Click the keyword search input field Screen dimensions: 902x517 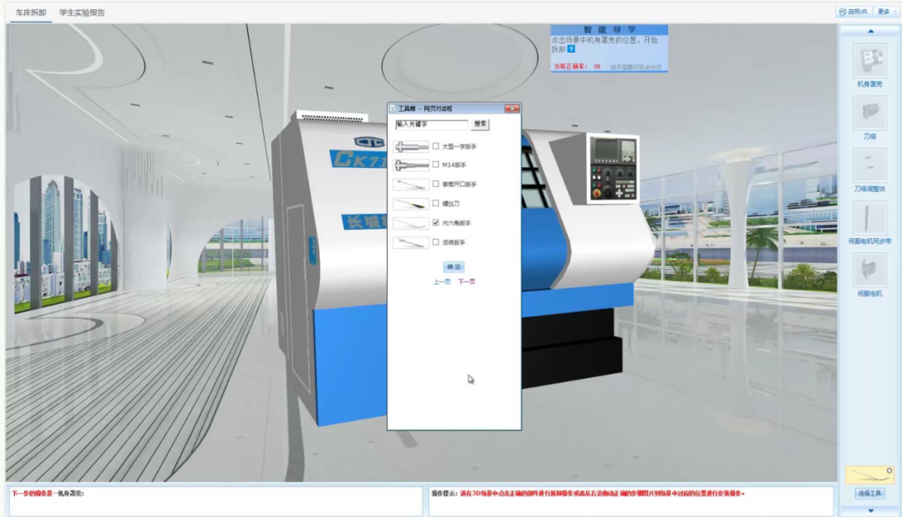tap(432, 124)
